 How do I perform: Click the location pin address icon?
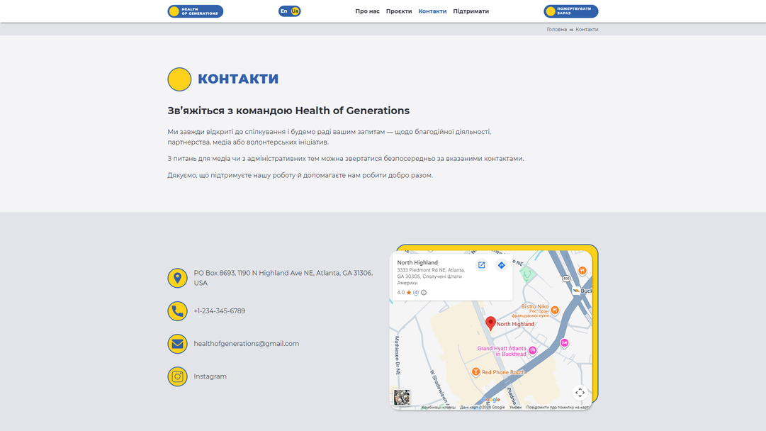coord(177,278)
